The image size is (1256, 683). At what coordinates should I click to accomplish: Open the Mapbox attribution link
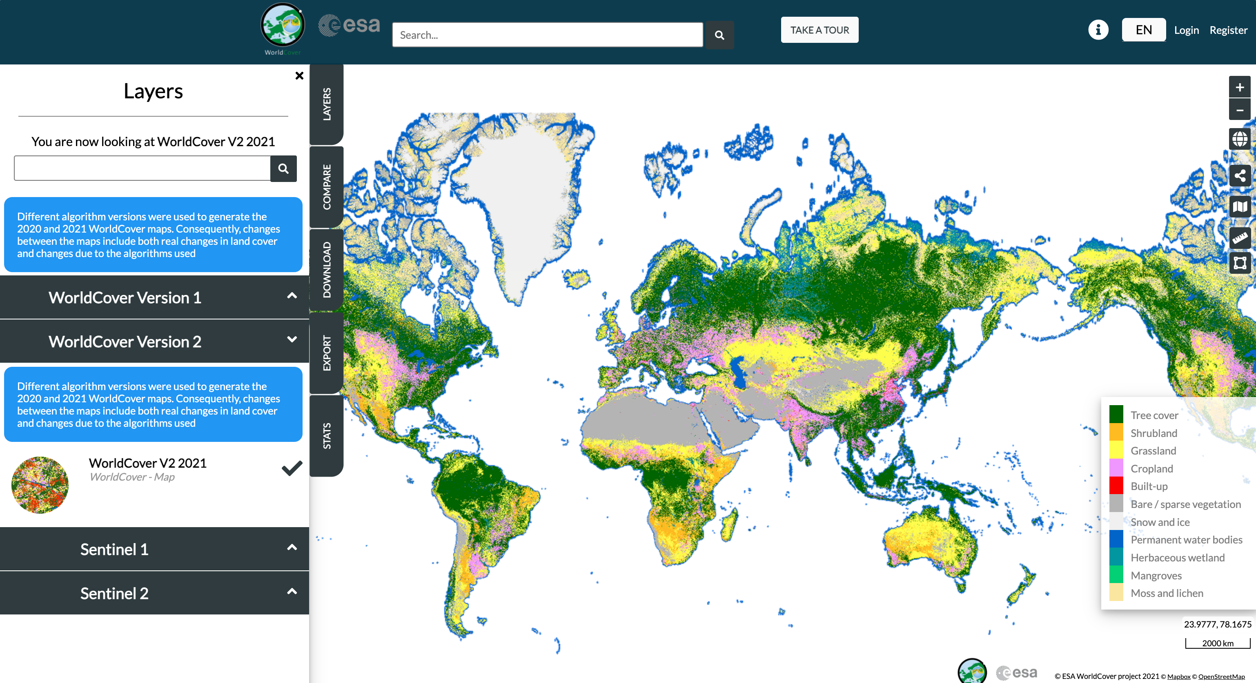pyautogui.click(x=1178, y=676)
